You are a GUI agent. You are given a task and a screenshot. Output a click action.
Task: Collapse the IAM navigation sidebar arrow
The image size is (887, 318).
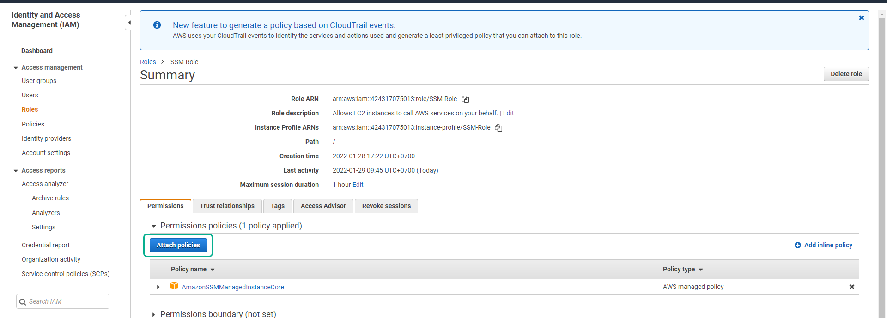pos(129,22)
